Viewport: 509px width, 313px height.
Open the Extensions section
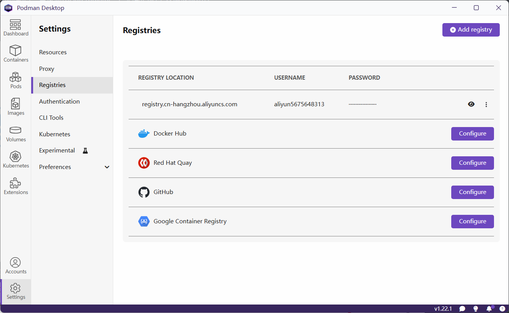pos(16,186)
